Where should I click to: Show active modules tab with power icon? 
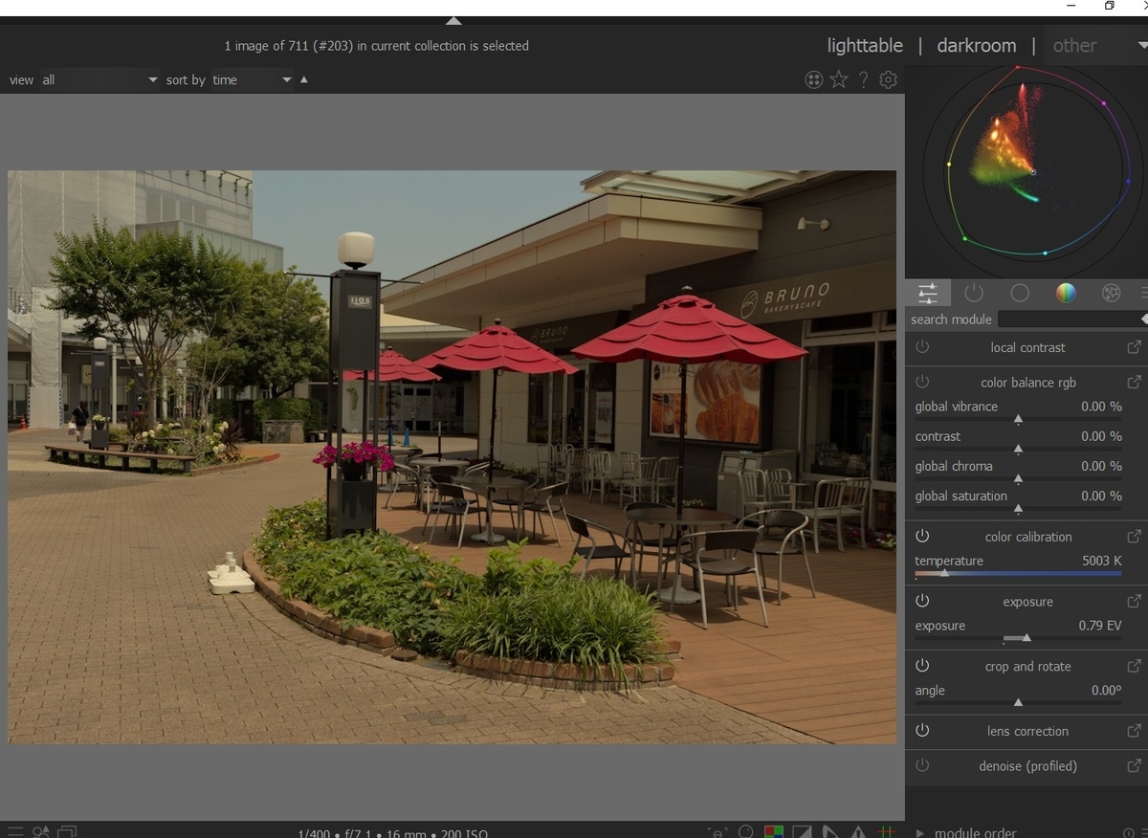click(x=974, y=293)
